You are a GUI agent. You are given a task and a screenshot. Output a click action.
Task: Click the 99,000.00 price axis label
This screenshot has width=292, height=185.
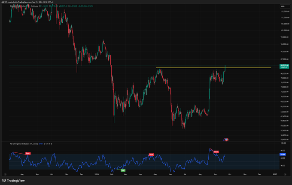pyautogui.click(x=285, y=37)
